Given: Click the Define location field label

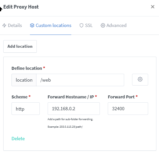Looking at the screenshot, I should coord(27,68).
